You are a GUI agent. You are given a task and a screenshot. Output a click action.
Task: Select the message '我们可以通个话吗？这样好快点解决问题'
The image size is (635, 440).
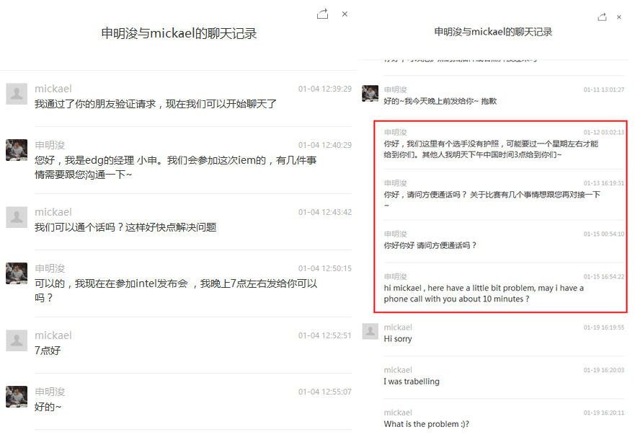point(125,227)
